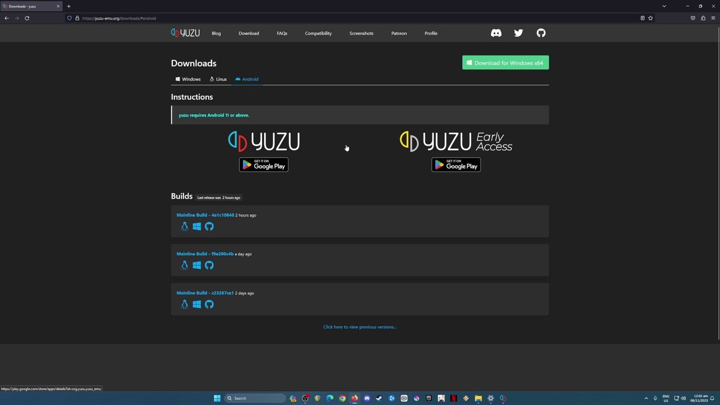This screenshot has width=720, height=405.
Task: Open the notifications bell in the taskbar
Action: [712, 398]
